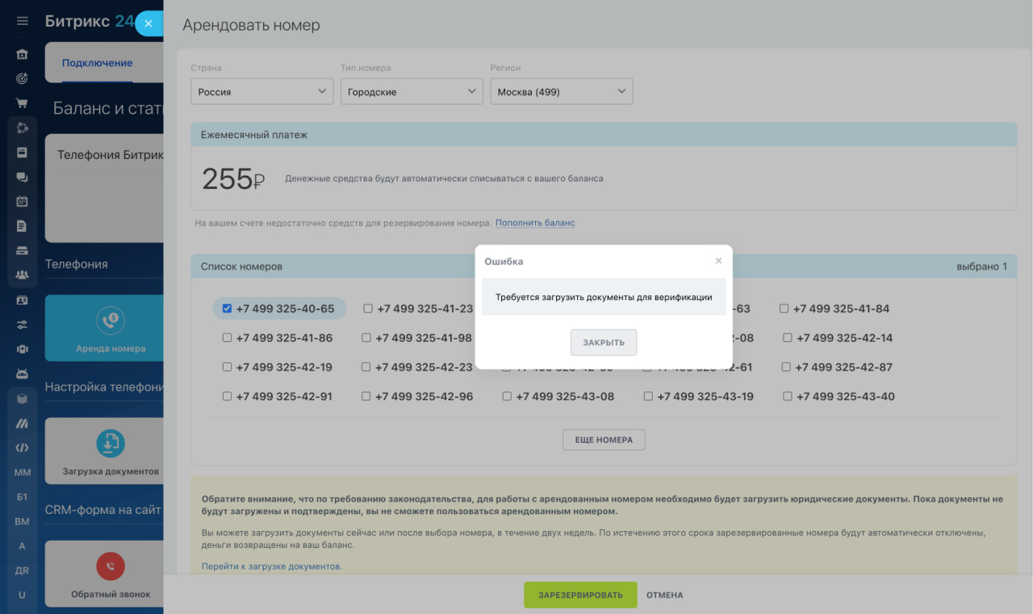
Task: Check number +7 499 325-42-23
Action: point(366,367)
